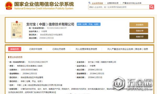Click the 信息打印 button
This screenshot has width=157, height=94.
(x=139, y=37)
